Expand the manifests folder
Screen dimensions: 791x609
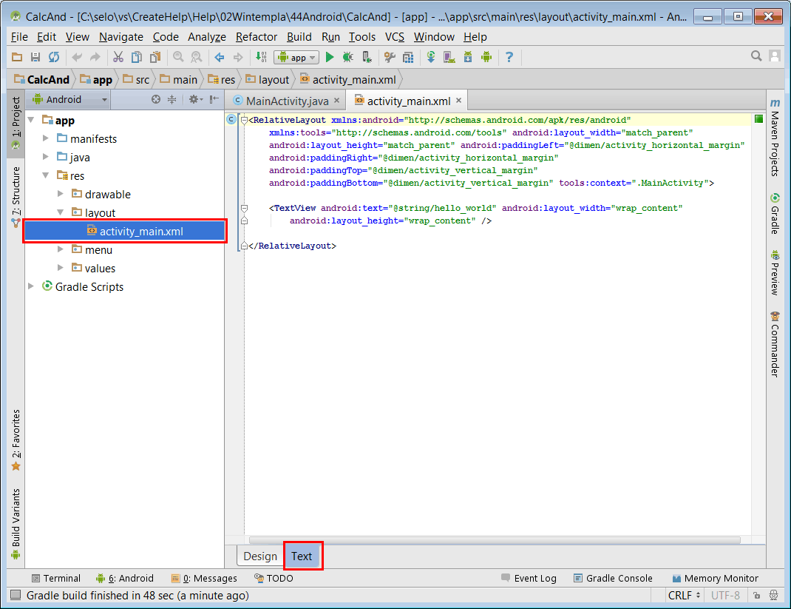(x=46, y=138)
